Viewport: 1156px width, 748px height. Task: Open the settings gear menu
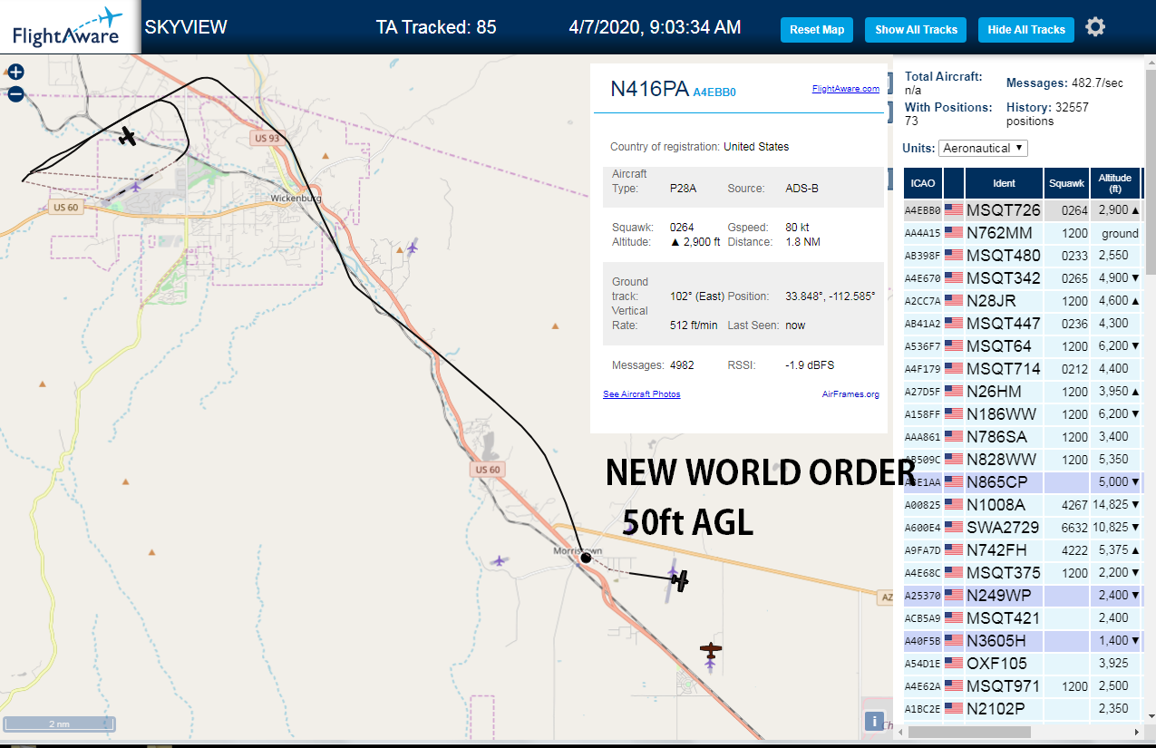[1095, 27]
